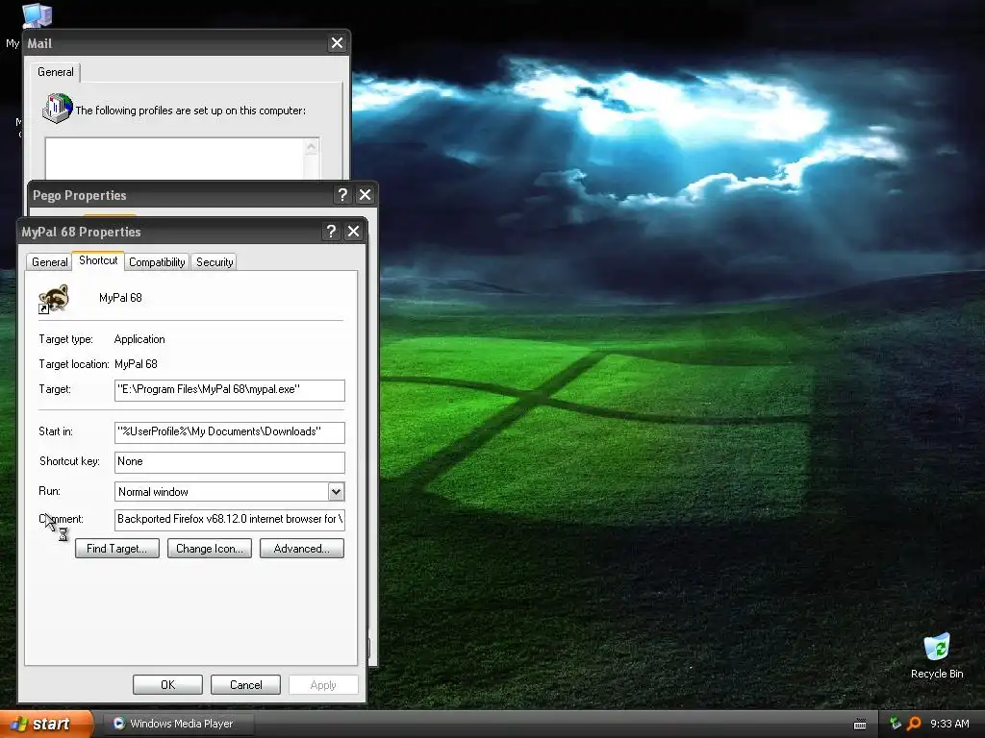The image size is (985, 738).
Task: Click the help button in Pego Properties
Action: [342, 194]
